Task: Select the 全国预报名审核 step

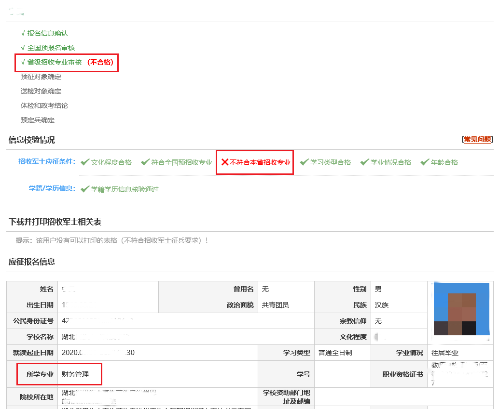Action: point(51,48)
